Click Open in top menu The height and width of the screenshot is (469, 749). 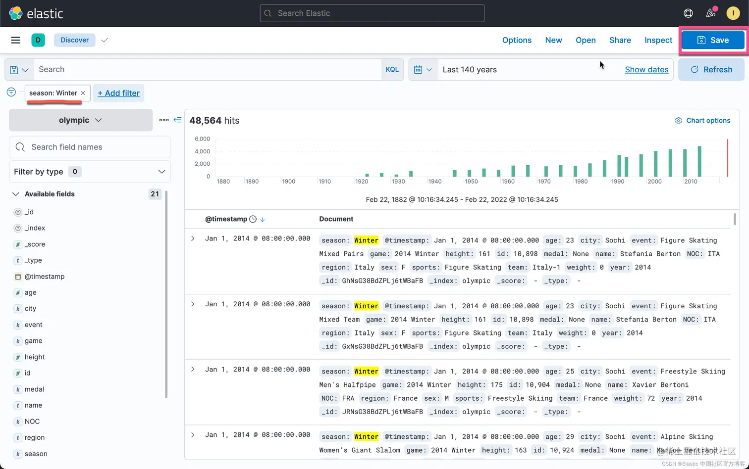coord(586,40)
